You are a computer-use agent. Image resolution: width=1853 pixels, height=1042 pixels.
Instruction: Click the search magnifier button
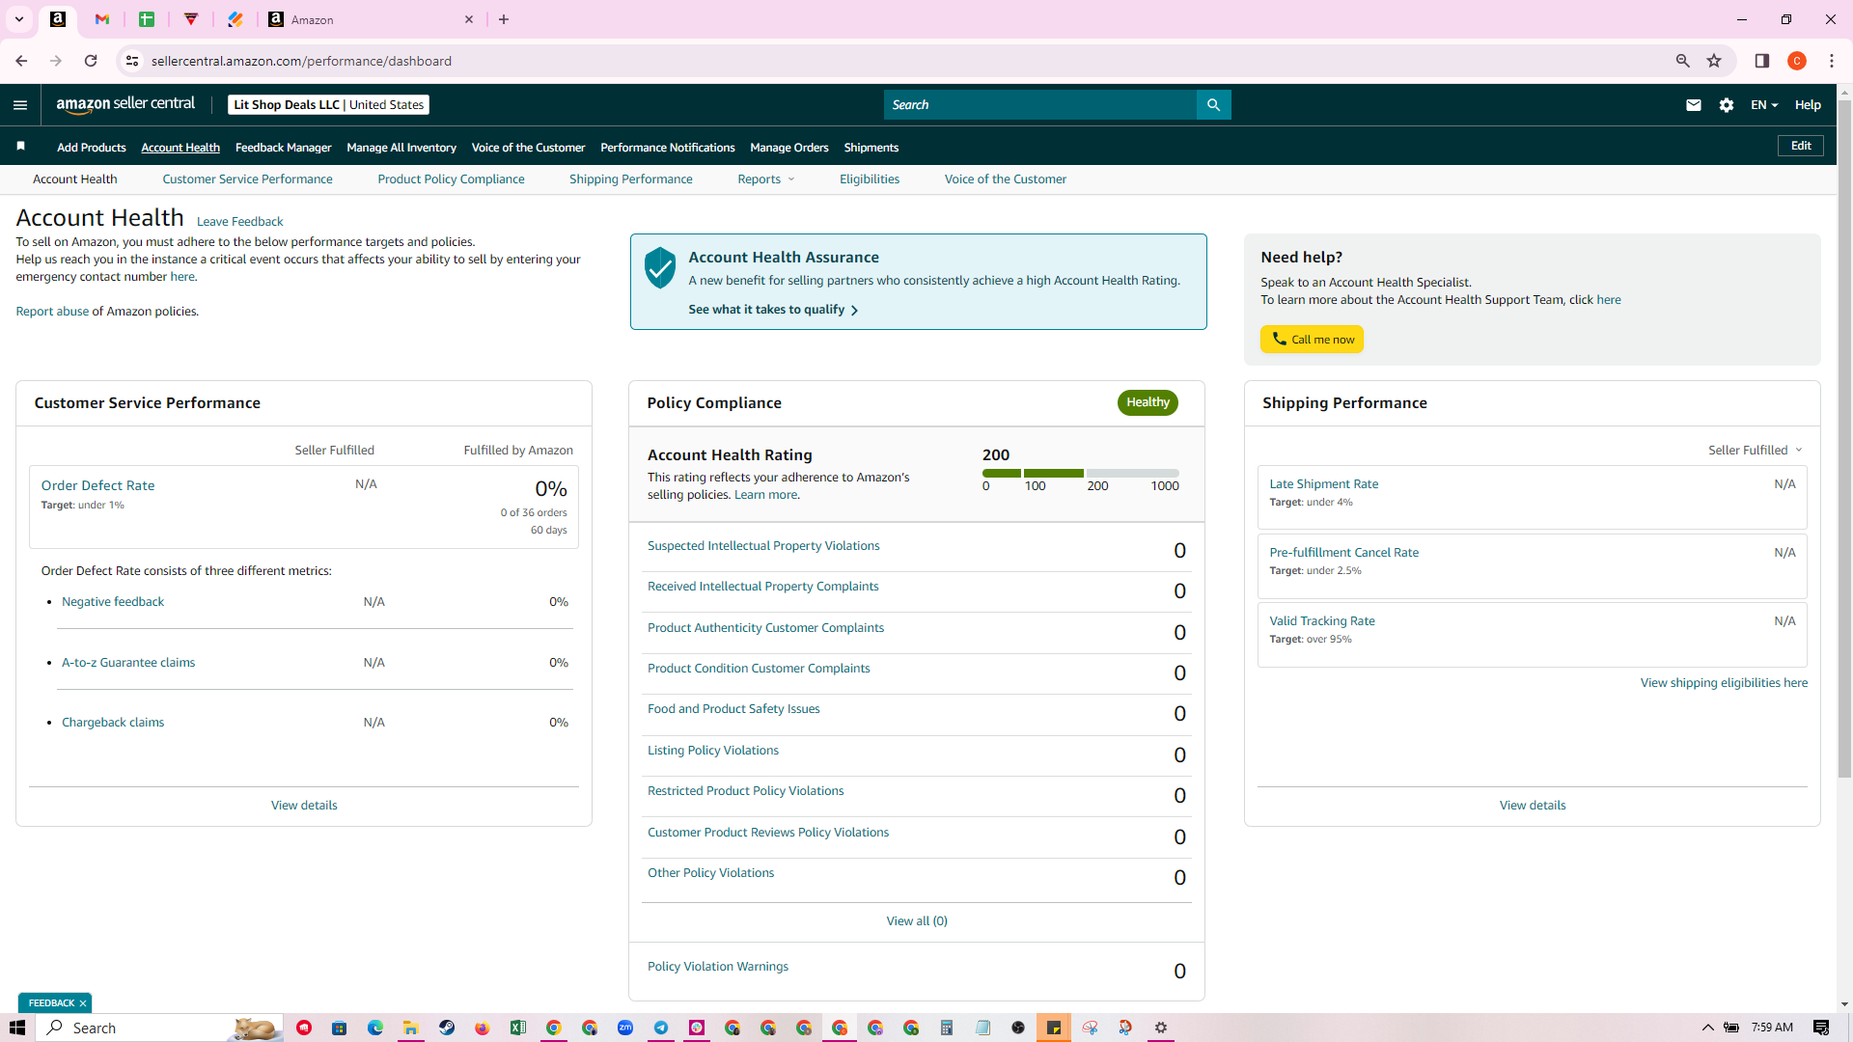1213,105
